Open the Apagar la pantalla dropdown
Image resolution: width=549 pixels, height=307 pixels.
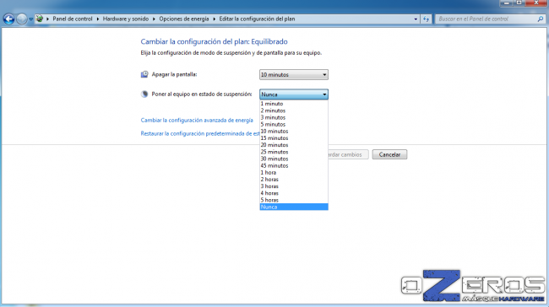coord(293,74)
